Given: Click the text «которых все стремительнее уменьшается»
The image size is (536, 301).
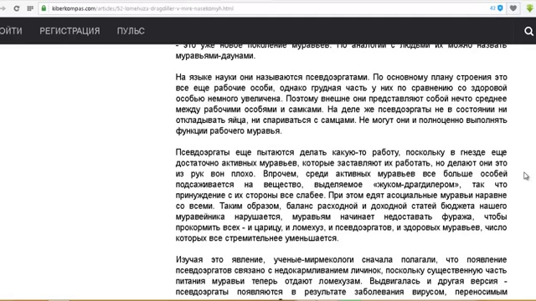Looking at the screenshot, I should tap(257, 238).
